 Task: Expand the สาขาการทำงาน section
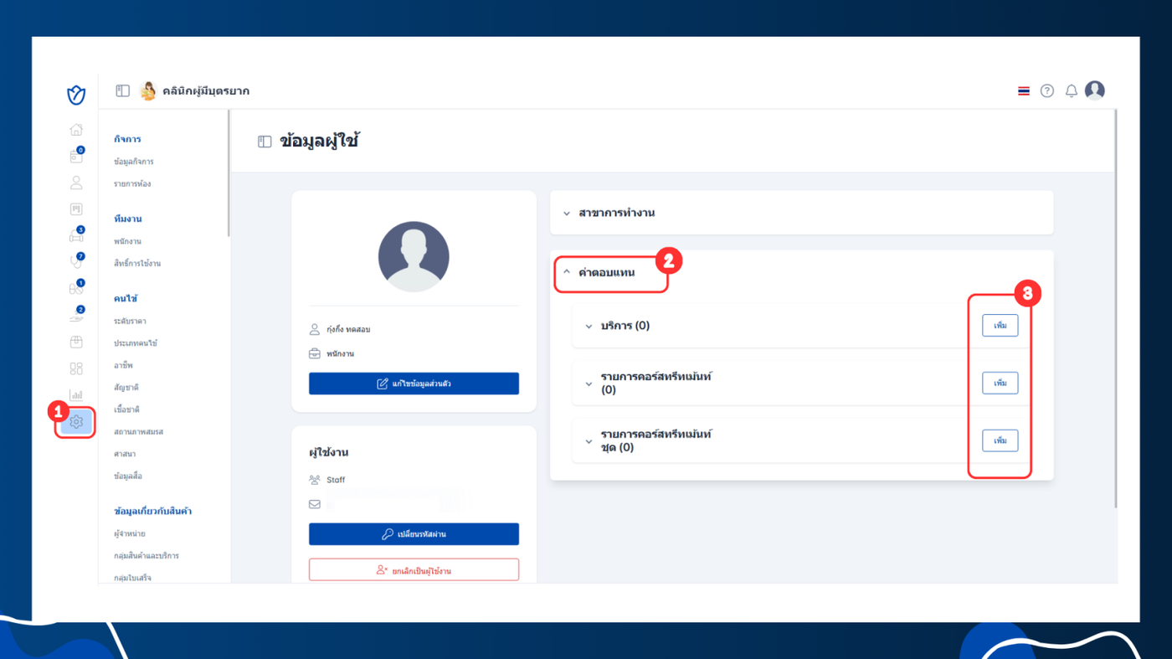[802, 213]
